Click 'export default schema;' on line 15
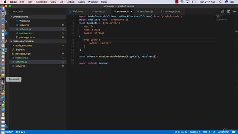 (x=93, y=63)
